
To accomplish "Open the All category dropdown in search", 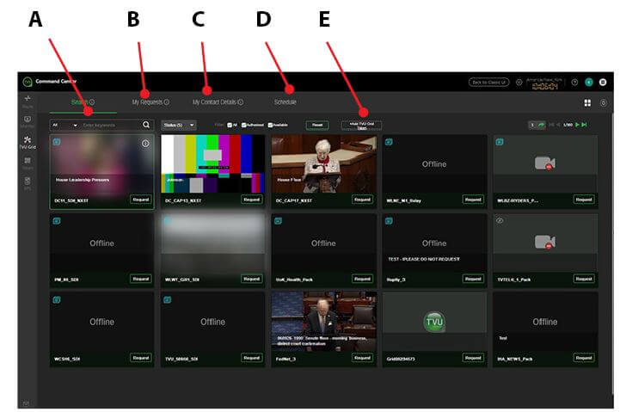I will tap(64, 126).
